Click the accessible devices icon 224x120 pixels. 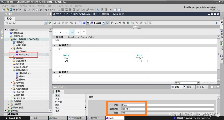pyautogui.click(x=98, y=10)
